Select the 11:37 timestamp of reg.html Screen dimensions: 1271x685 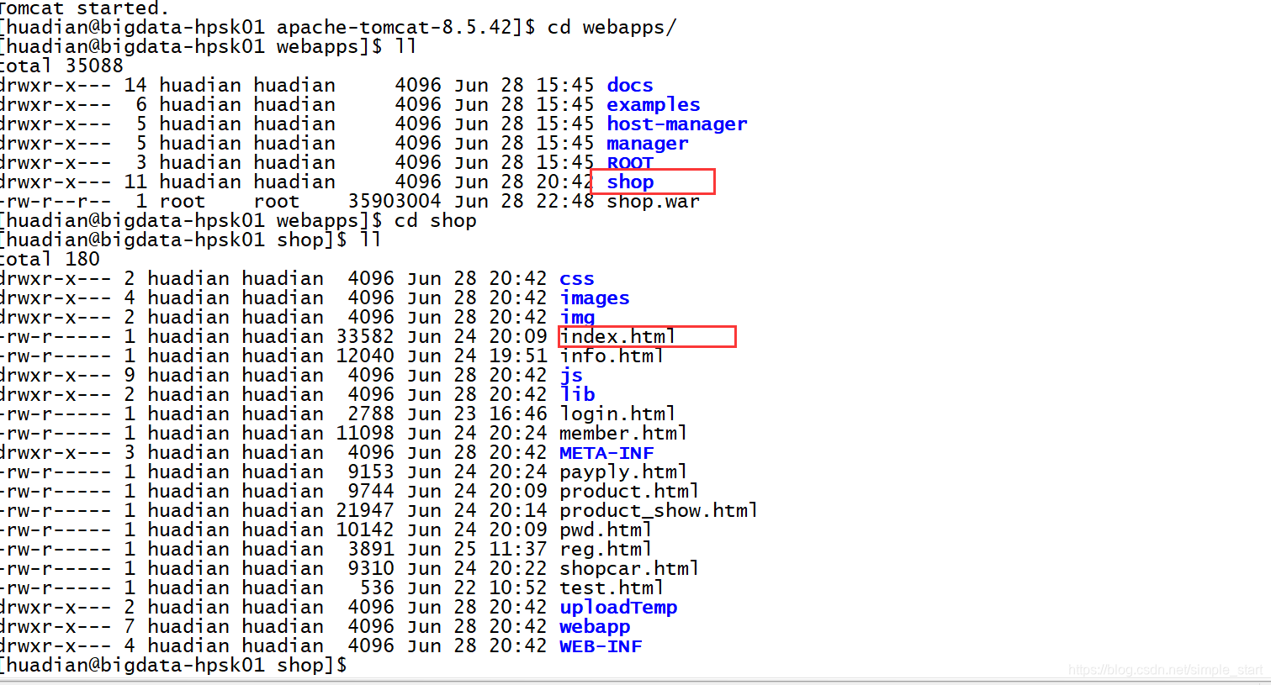click(x=518, y=550)
